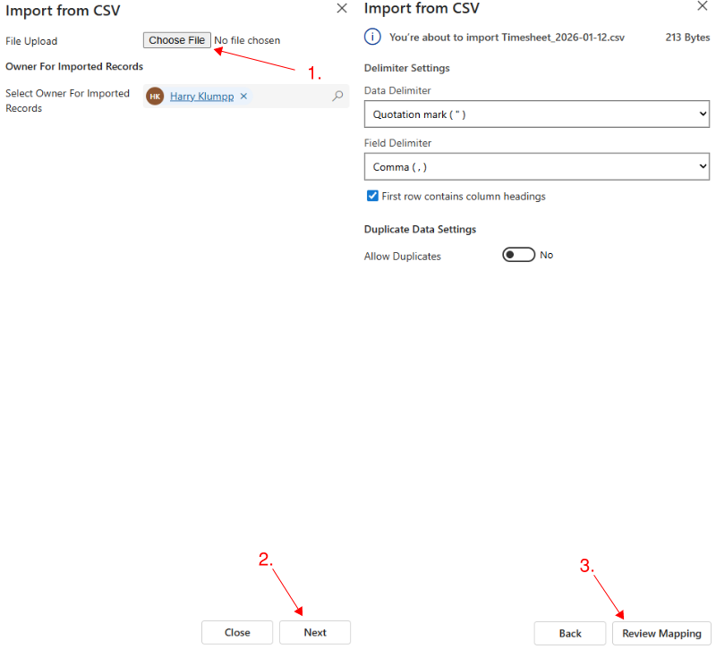This screenshot has height=649, width=716.
Task: Close the left Import from CSV dialog
Action: tap(341, 8)
